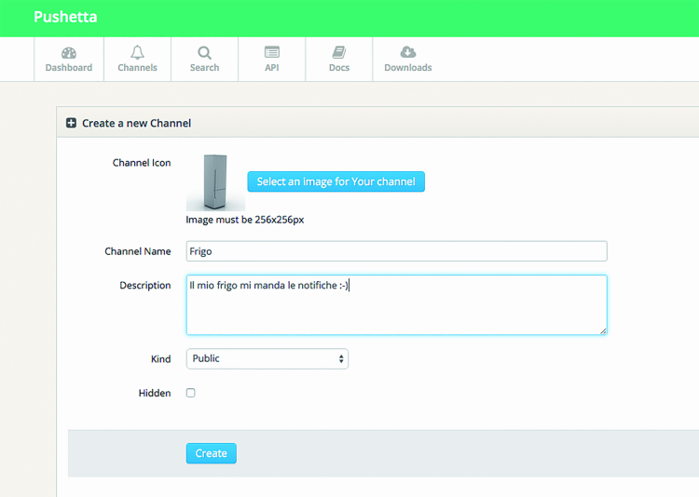
Task: Go to the Downloads tab label
Action: pyautogui.click(x=407, y=68)
